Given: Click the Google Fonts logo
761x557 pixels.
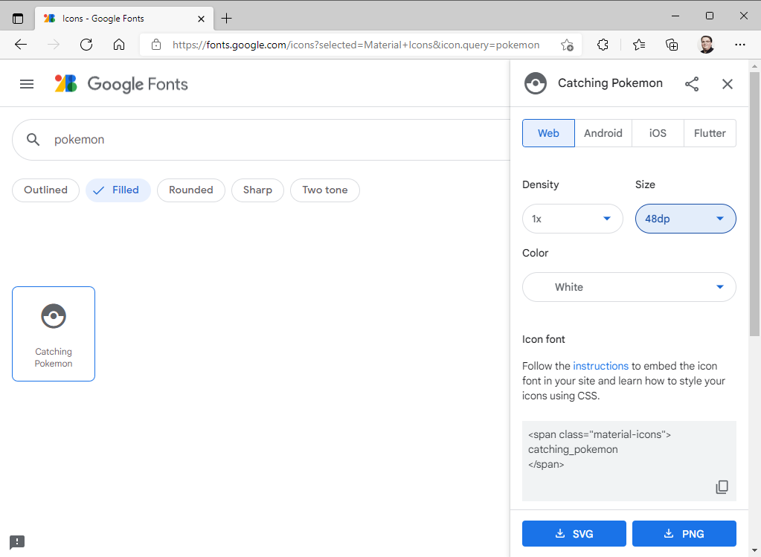Looking at the screenshot, I should pos(121,84).
